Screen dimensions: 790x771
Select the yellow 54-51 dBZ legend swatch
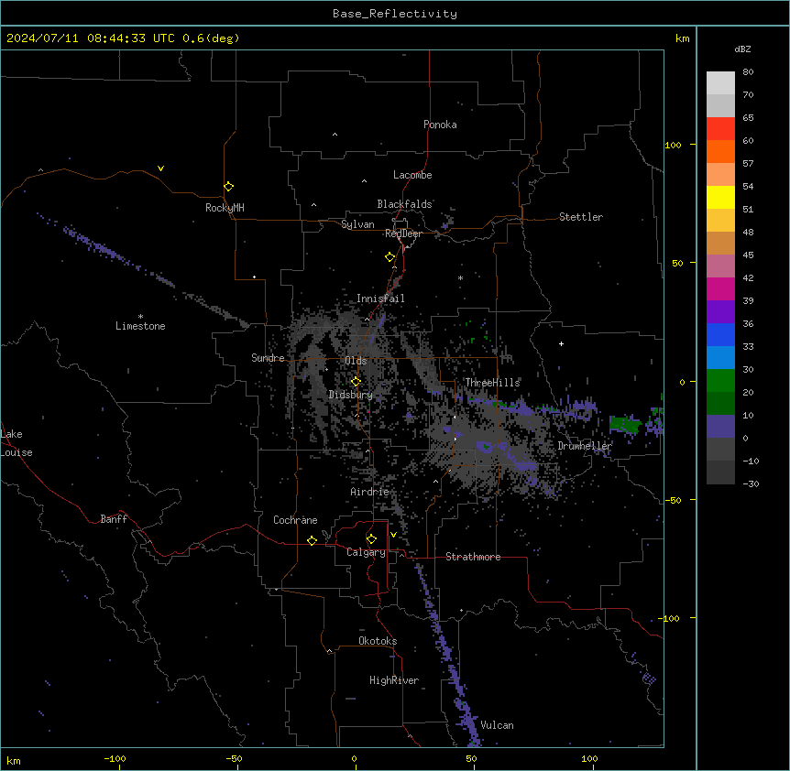720,197
